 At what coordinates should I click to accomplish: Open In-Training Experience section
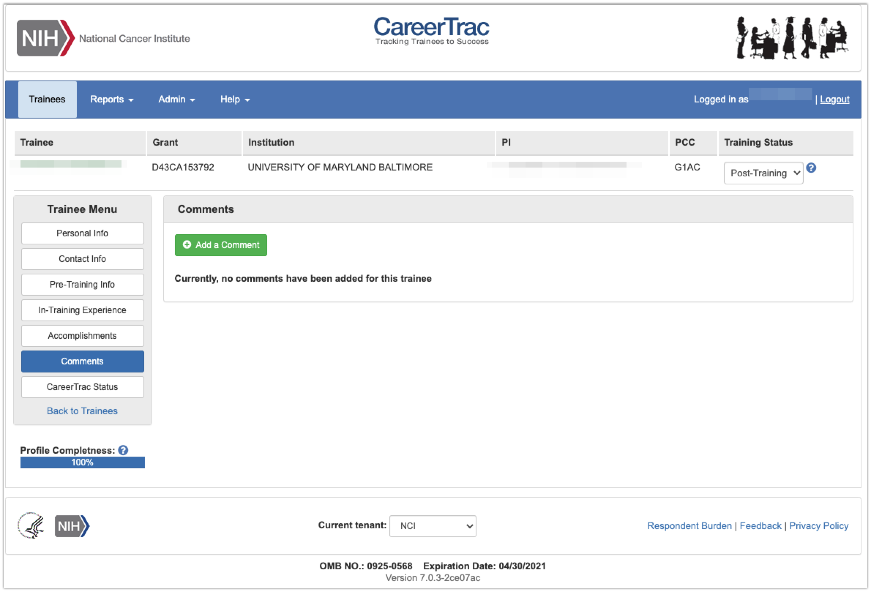tap(82, 310)
